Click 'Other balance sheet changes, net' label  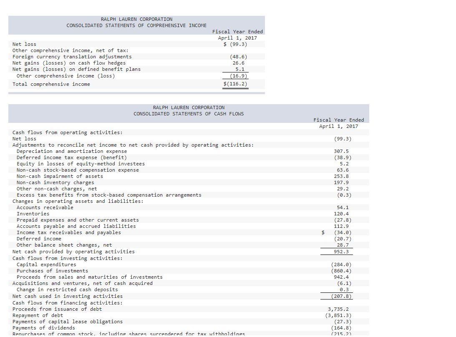(x=64, y=245)
